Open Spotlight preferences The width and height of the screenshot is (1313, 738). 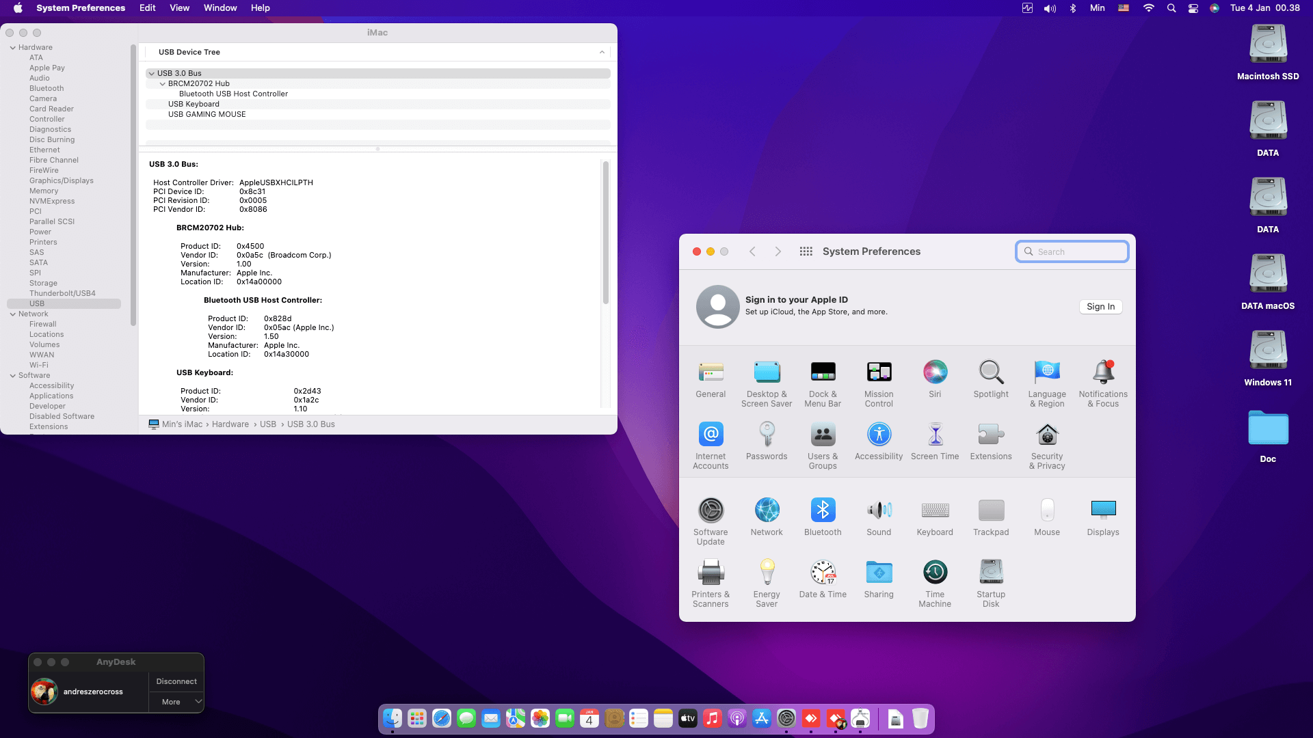click(x=991, y=380)
